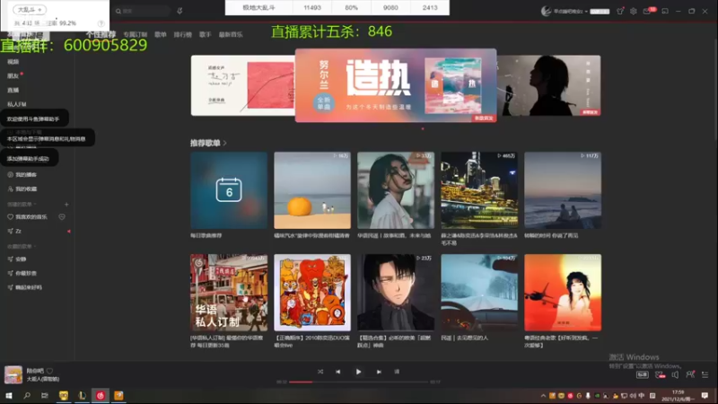Open the anime character playlist cover
The height and width of the screenshot is (404, 718).
396,293
